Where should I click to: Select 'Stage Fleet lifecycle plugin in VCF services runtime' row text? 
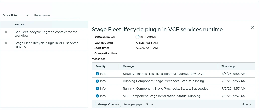pos(46,45)
